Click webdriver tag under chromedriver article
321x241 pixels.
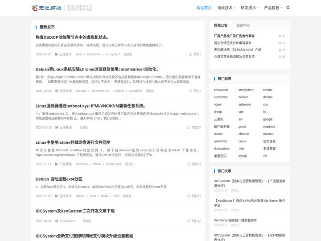136,91
